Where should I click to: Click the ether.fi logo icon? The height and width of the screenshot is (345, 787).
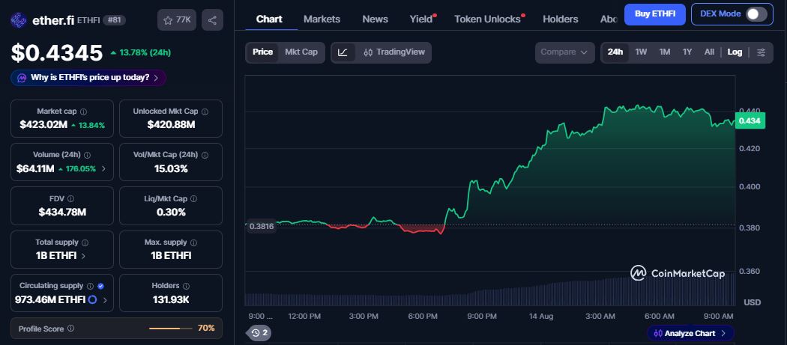pyautogui.click(x=19, y=20)
